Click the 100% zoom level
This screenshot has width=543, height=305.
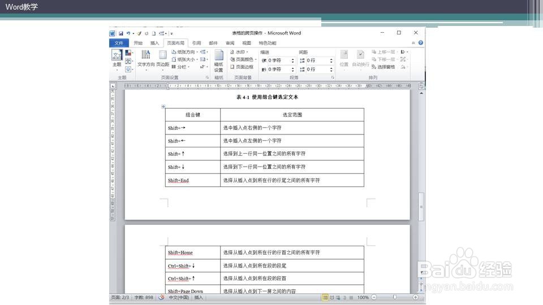363,298
